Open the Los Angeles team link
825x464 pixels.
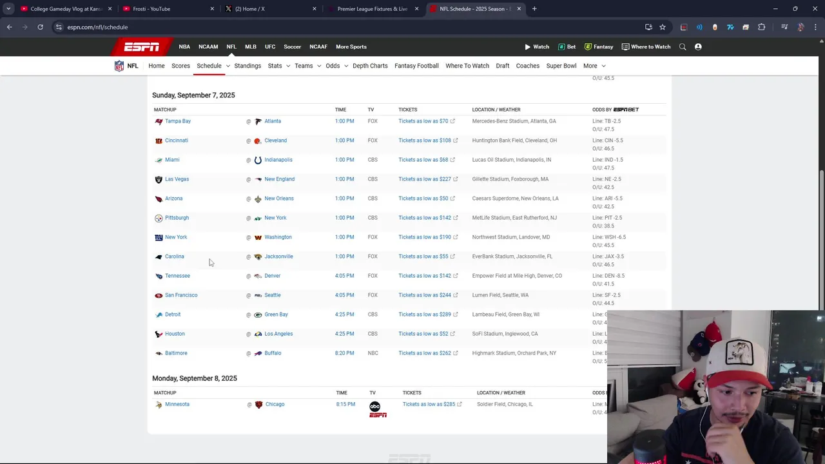point(278,334)
